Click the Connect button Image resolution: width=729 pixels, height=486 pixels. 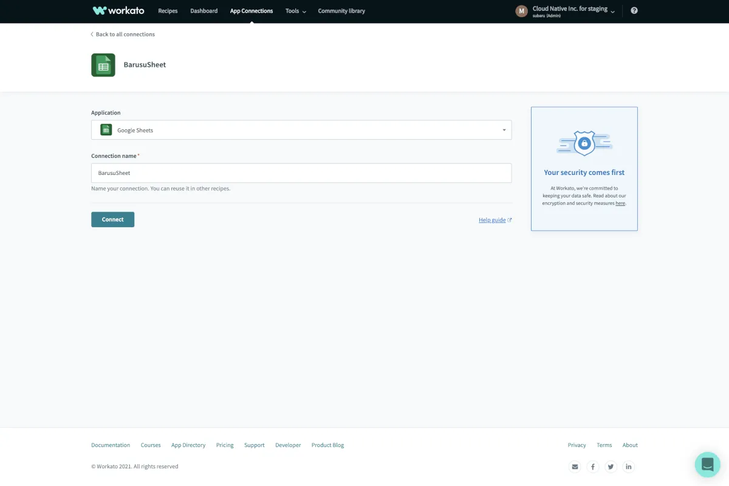click(x=112, y=219)
